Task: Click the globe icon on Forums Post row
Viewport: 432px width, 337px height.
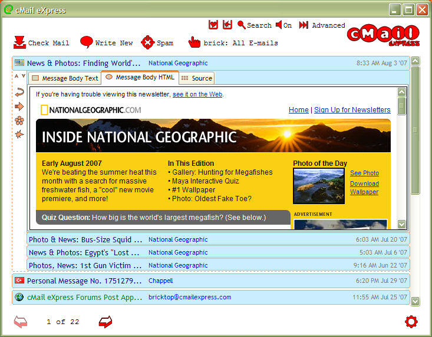Action: (x=19, y=297)
